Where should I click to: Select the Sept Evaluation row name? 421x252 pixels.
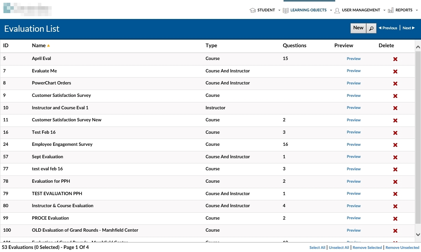pos(48,157)
